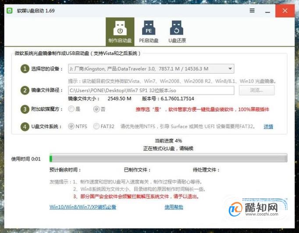Click the 已制作文件 label
This screenshot has width=299, height=233.
pyautogui.click(x=137, y=170)
